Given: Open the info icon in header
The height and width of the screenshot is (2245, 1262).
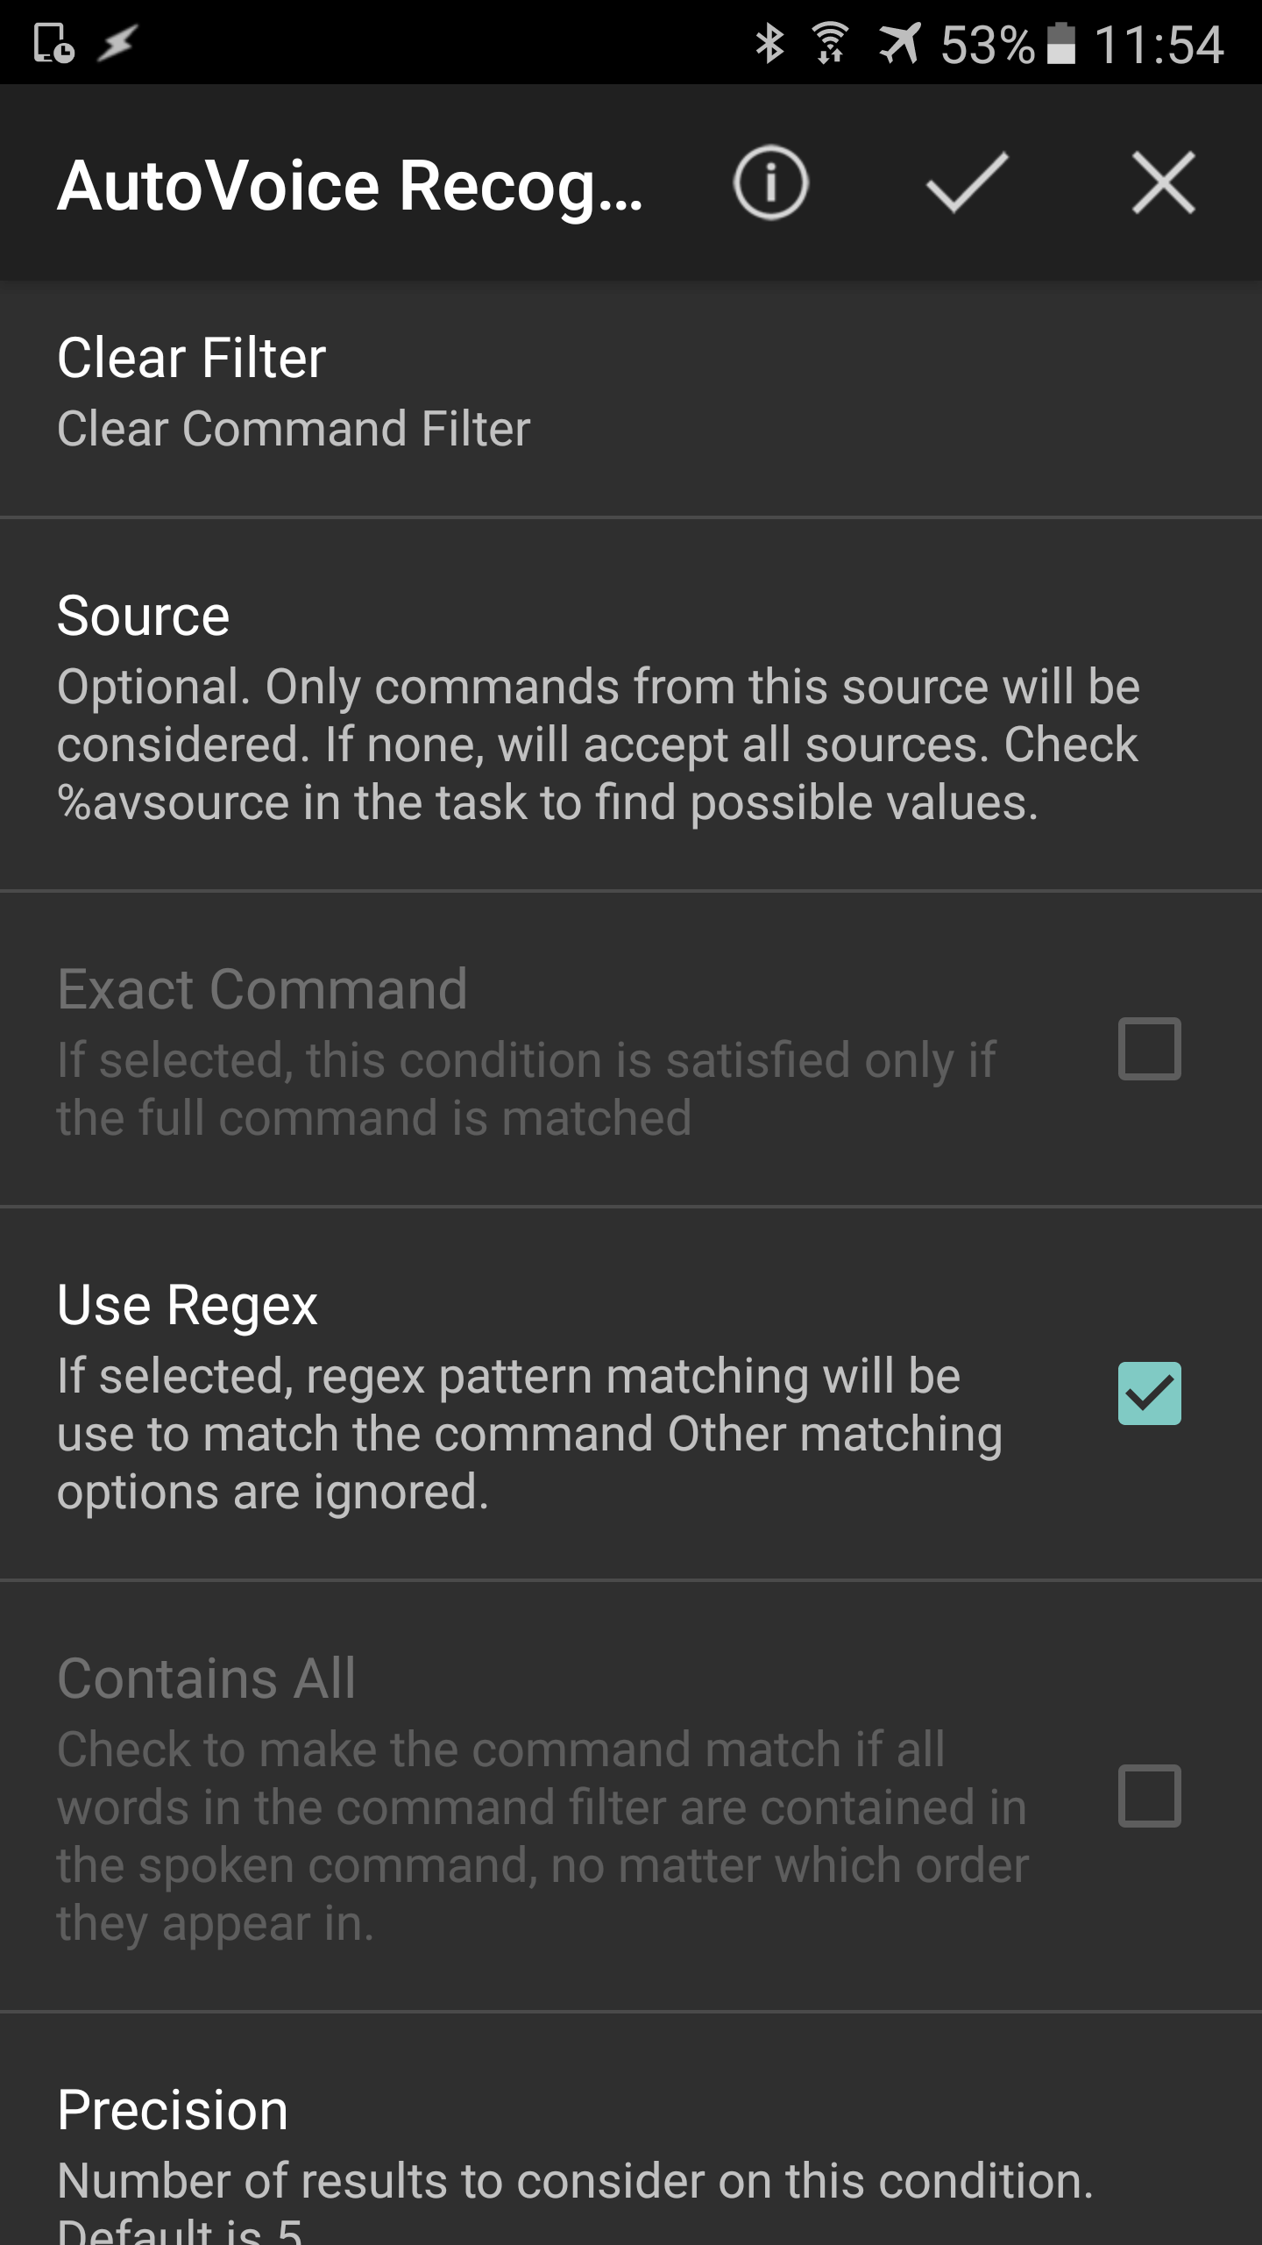Looking at the screenshot, I should 770,183.
